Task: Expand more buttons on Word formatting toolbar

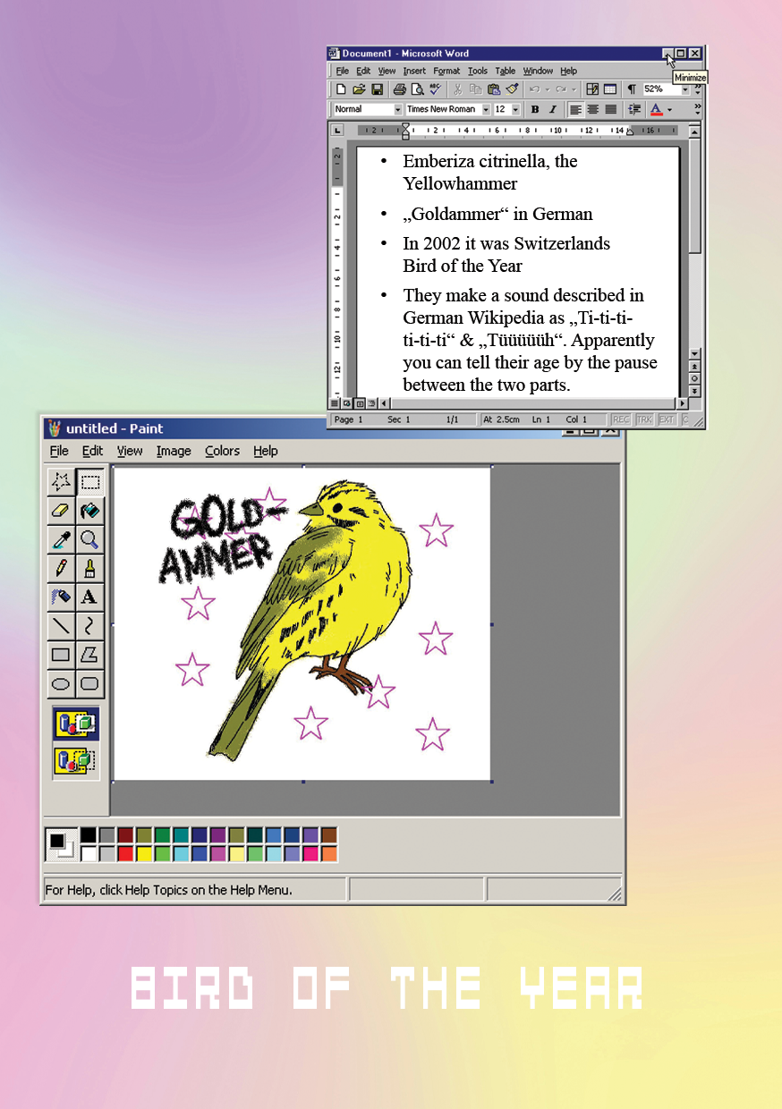Action: [x=698, y=109]
